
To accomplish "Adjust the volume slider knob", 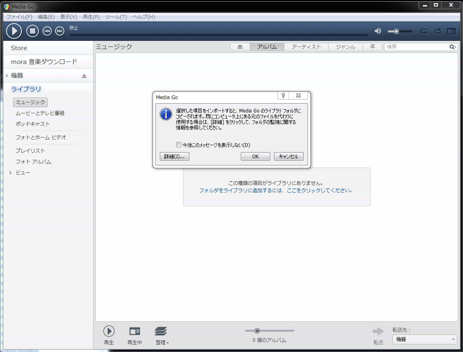I will pos(396,31).
